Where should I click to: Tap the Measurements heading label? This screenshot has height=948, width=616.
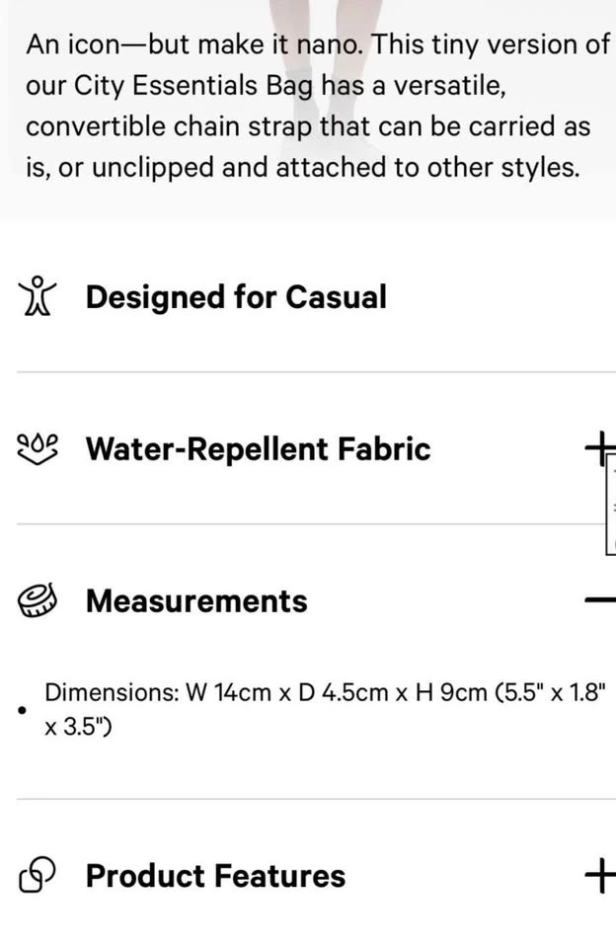coord(196,600)
